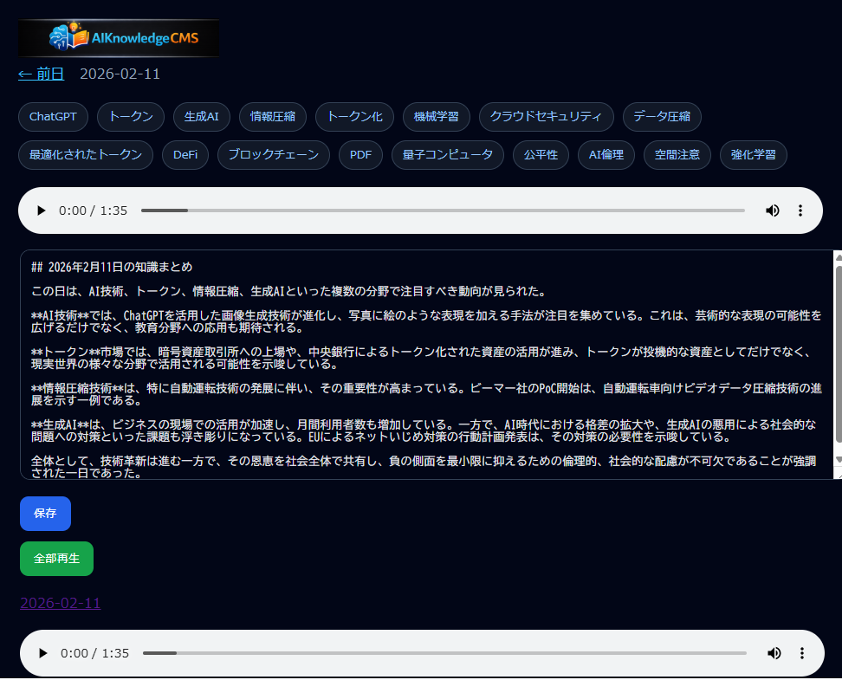Screen dimensions: 842x680
Task: Select the 生成AI tag
Action: (x=201, y=116)
